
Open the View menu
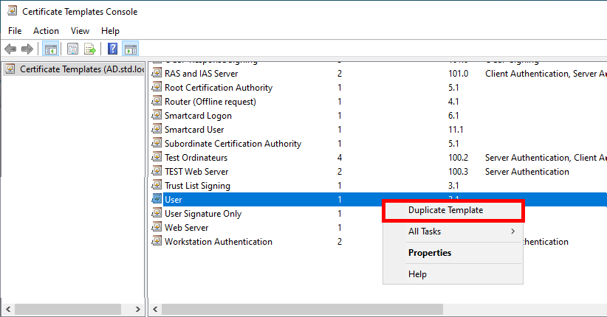coord(80,31)
